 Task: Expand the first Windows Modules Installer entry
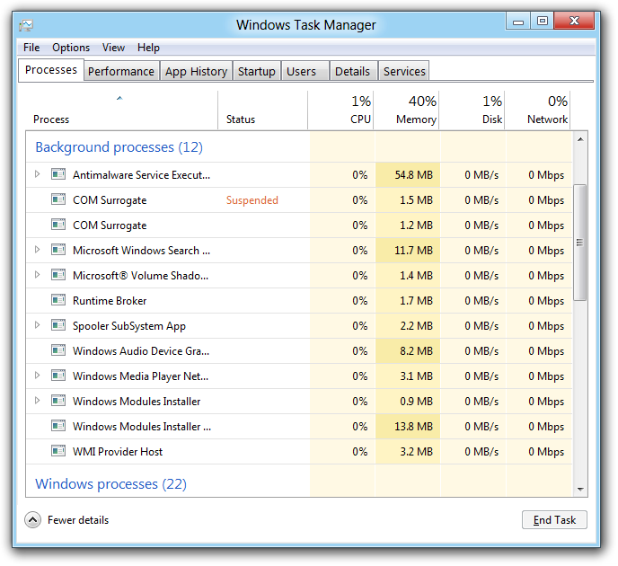pos(37,402)
